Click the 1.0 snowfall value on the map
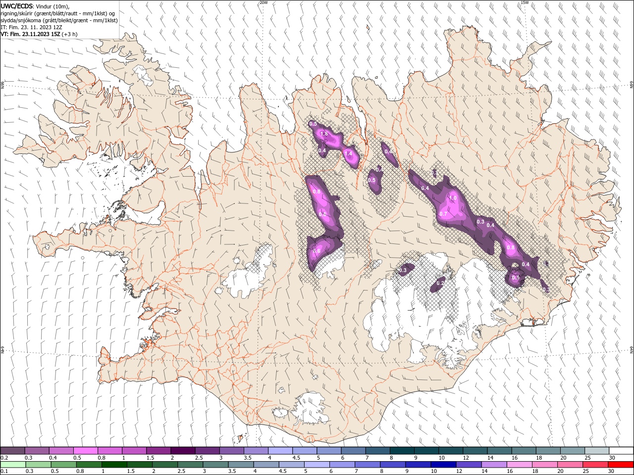634x475 pixels. pyautogui.click(x=452, y=198)
